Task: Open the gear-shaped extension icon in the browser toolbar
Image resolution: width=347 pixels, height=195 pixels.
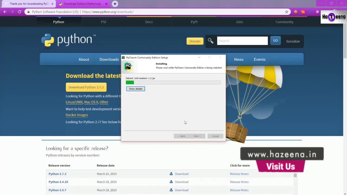Action: 317,12
